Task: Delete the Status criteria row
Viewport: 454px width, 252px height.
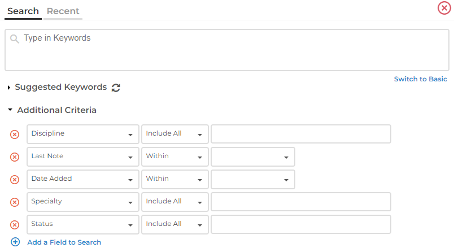Action: click(15, 225)
